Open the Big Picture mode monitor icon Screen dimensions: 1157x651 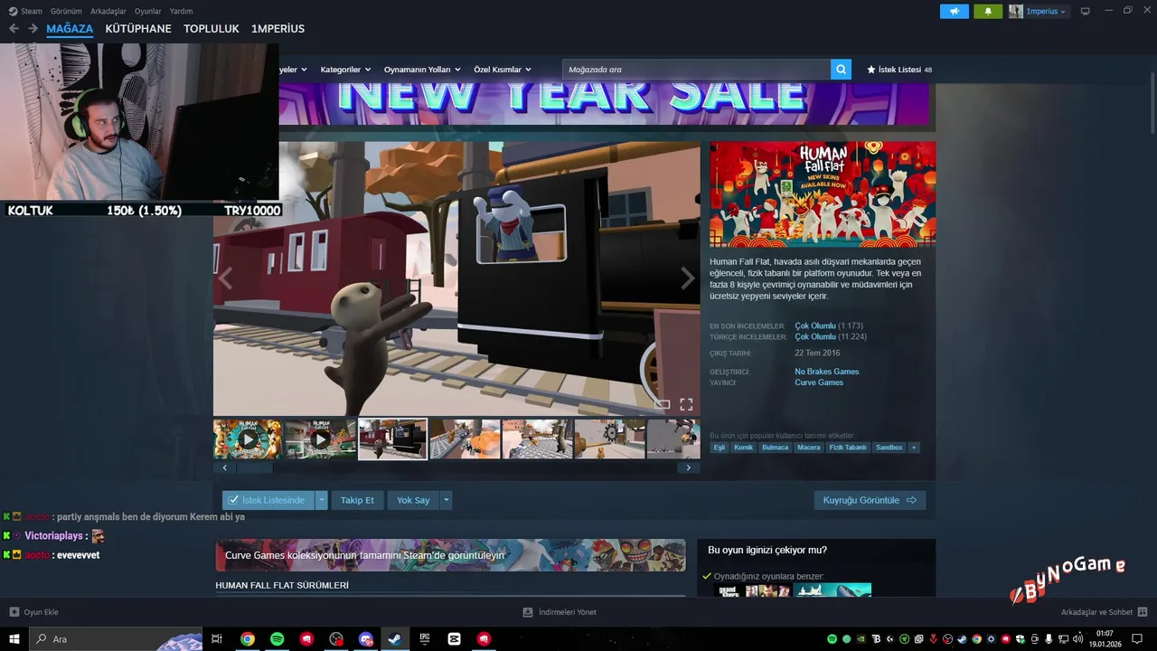[1086, 12]
